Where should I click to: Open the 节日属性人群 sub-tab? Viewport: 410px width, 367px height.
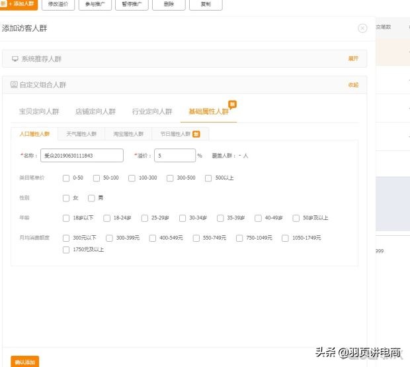pos(180,134)
